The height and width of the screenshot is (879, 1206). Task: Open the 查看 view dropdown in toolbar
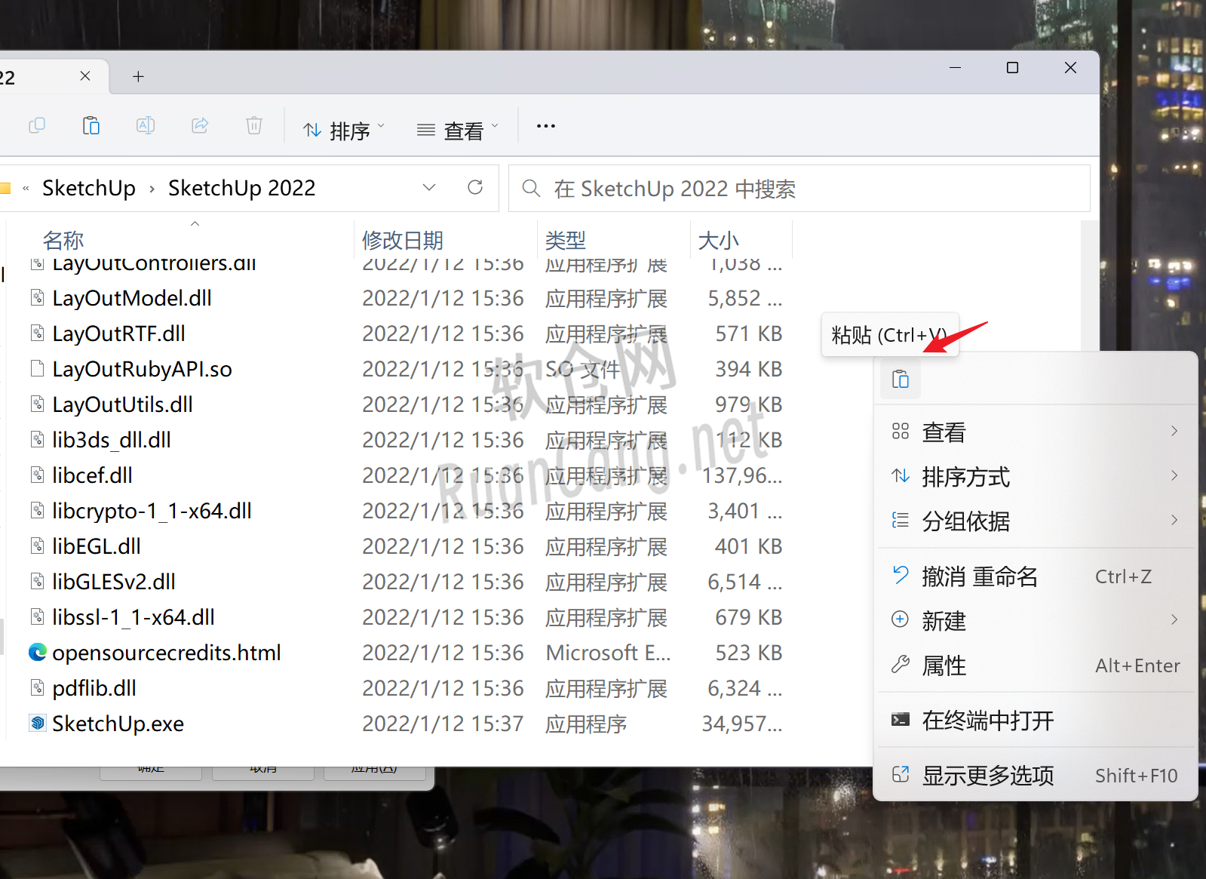tap(458, 131)
